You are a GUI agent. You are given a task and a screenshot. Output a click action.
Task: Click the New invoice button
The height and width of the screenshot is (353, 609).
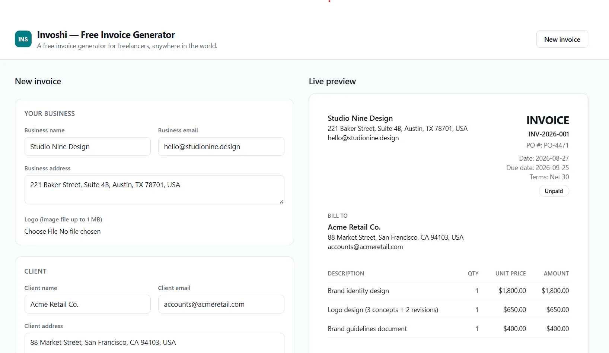point(562,39)
